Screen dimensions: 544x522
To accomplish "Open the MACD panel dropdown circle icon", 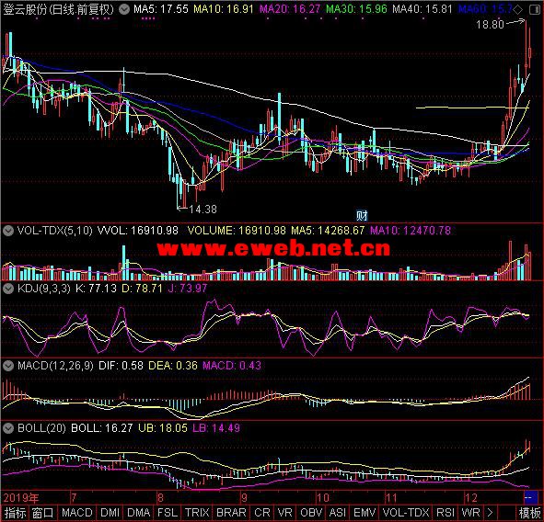I will [8, 365].
